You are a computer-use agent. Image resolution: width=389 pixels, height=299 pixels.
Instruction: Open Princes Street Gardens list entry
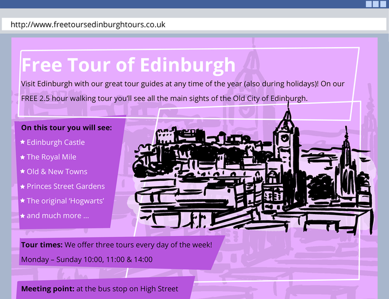coord(66,186)
